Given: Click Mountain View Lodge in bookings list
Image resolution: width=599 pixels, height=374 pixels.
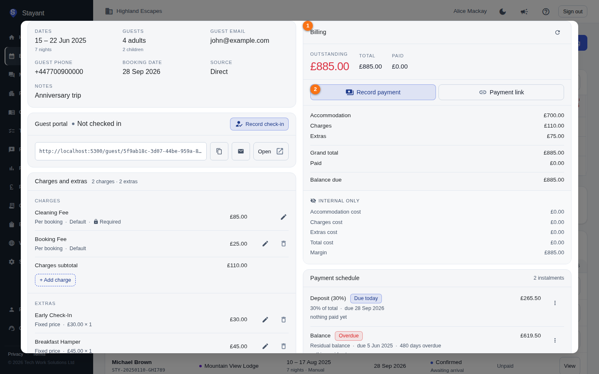Looking at the screenshot, I should pos(231,366).
